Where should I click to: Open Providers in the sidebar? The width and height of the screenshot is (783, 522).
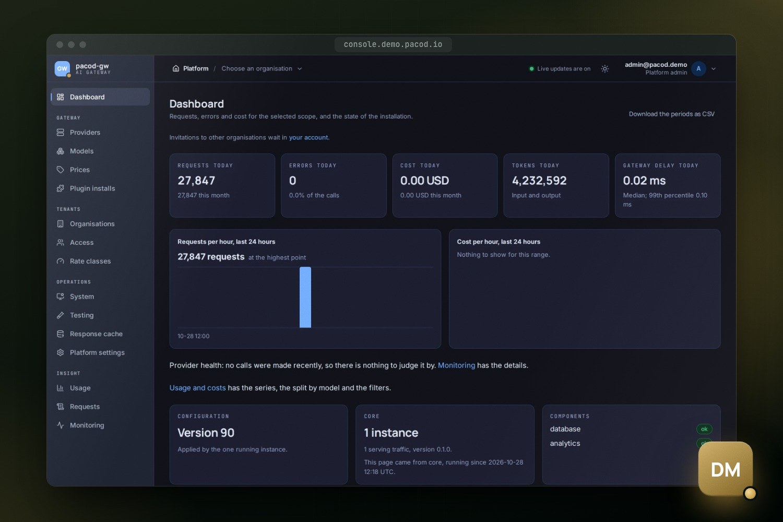[100, 133]
